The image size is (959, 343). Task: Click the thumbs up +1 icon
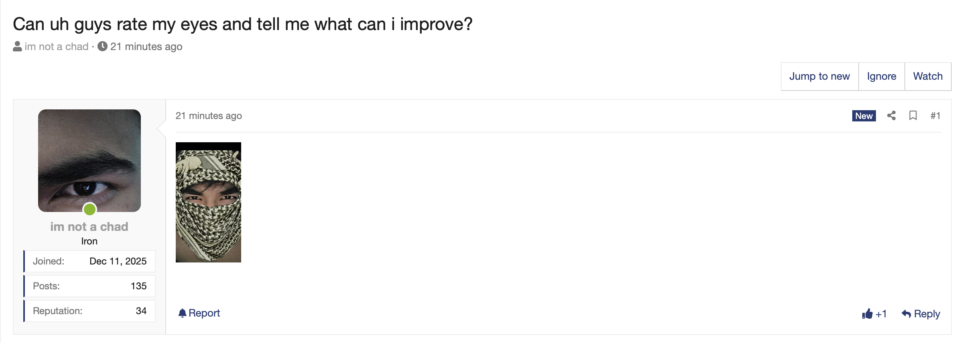pyautogui.click(x=868, y=314)
